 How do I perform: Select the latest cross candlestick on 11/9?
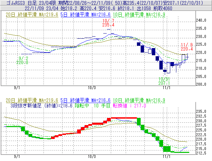[187, 56]
